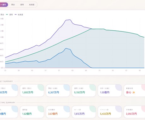Click age 87 on the chart x-axis
Viewport: 145px width, 120px height.
pos(126,70)
